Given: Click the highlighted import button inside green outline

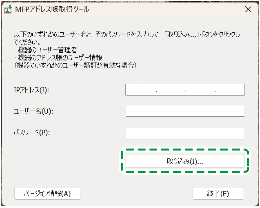Looking at the screenshot, I should 185,161.
